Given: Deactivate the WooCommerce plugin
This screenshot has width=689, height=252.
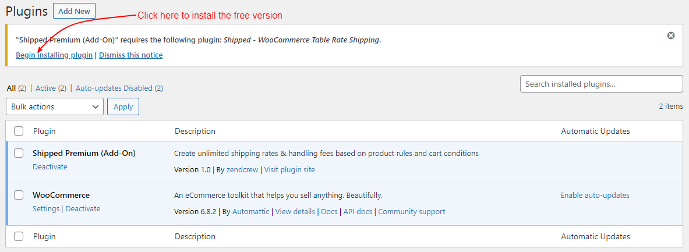Looking at the screenshot, I should tap(83, 208).
